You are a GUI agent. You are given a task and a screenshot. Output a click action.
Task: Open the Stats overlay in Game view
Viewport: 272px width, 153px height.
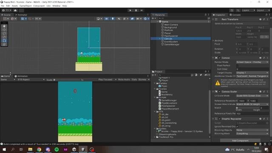point(134,79)
